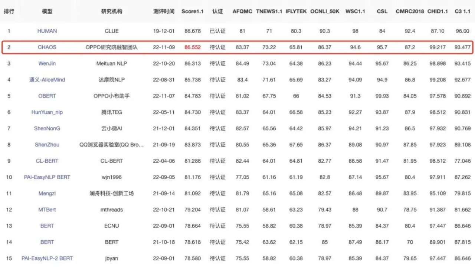Screen dimensions: 475x267
Task: Open PAI-EasyNLP-2 BERT model link
Action: [x=47, y=258]
